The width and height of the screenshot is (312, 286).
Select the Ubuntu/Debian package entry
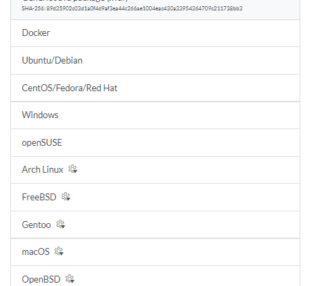click(155, 60)
